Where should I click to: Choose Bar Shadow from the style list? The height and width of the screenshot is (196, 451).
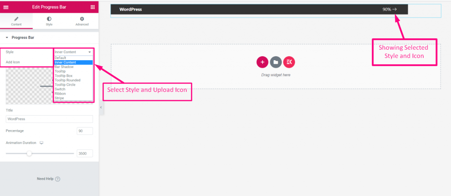(73, 67)
